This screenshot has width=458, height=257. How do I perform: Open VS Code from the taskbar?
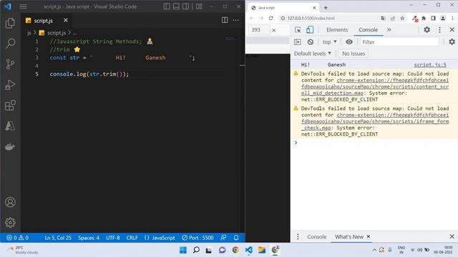(248, 250)
